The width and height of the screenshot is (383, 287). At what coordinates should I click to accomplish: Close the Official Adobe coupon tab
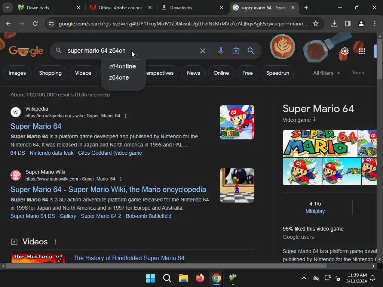(x=150, y=7)
